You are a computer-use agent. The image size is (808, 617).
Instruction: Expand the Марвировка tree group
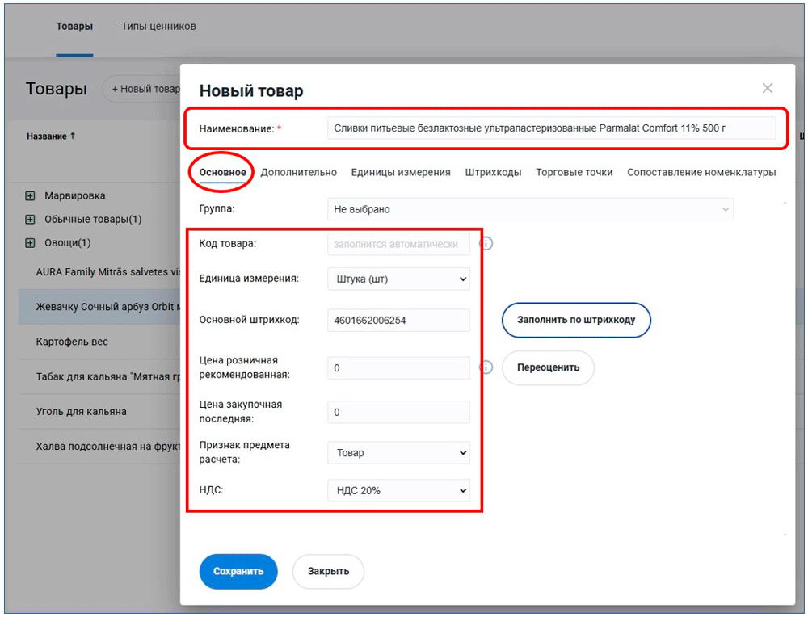coord(31,196)
